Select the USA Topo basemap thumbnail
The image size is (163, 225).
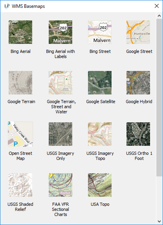point(100,185)
